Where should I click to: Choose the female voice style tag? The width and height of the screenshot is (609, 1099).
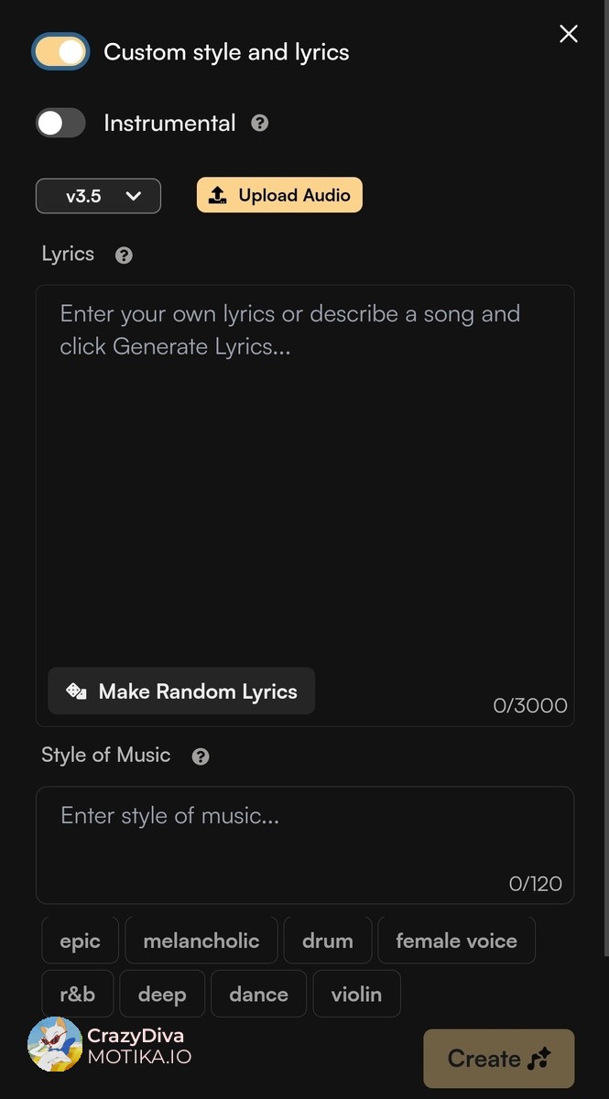click(456, 941)
